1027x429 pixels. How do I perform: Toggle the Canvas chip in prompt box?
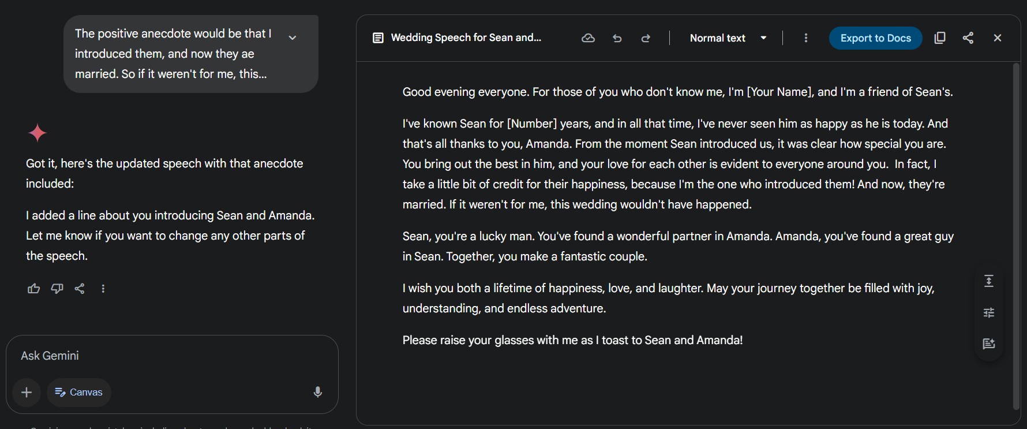click(x=79, y=393)
